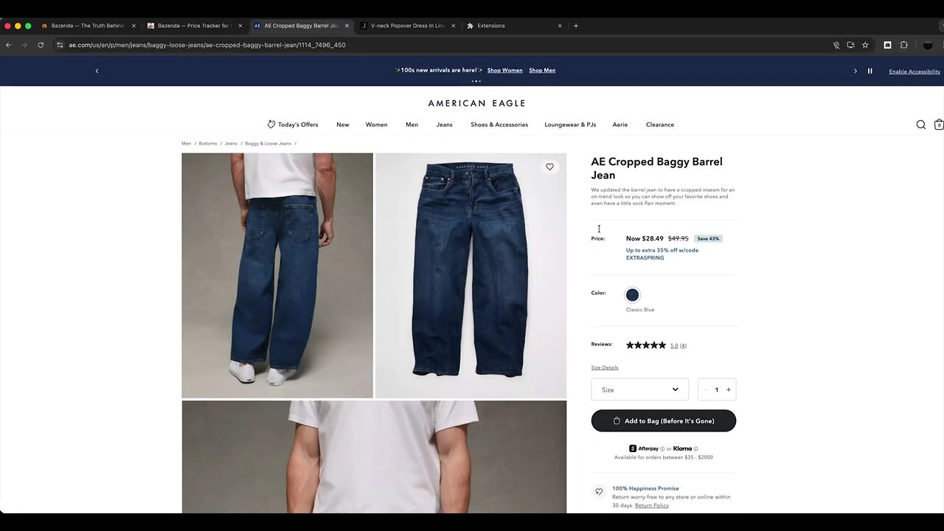Click the Today's Offers sparkle icon

click(271, 124)
